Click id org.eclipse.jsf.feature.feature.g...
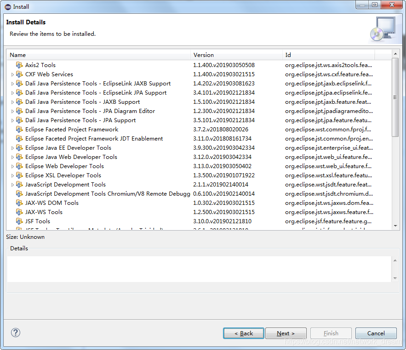This screenshot has width=406, height=350. point(328,221)
